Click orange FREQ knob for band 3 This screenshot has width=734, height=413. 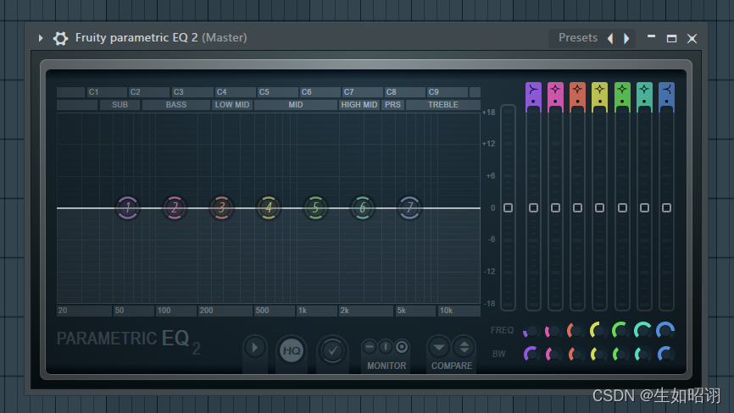click(x=576, y=331)
